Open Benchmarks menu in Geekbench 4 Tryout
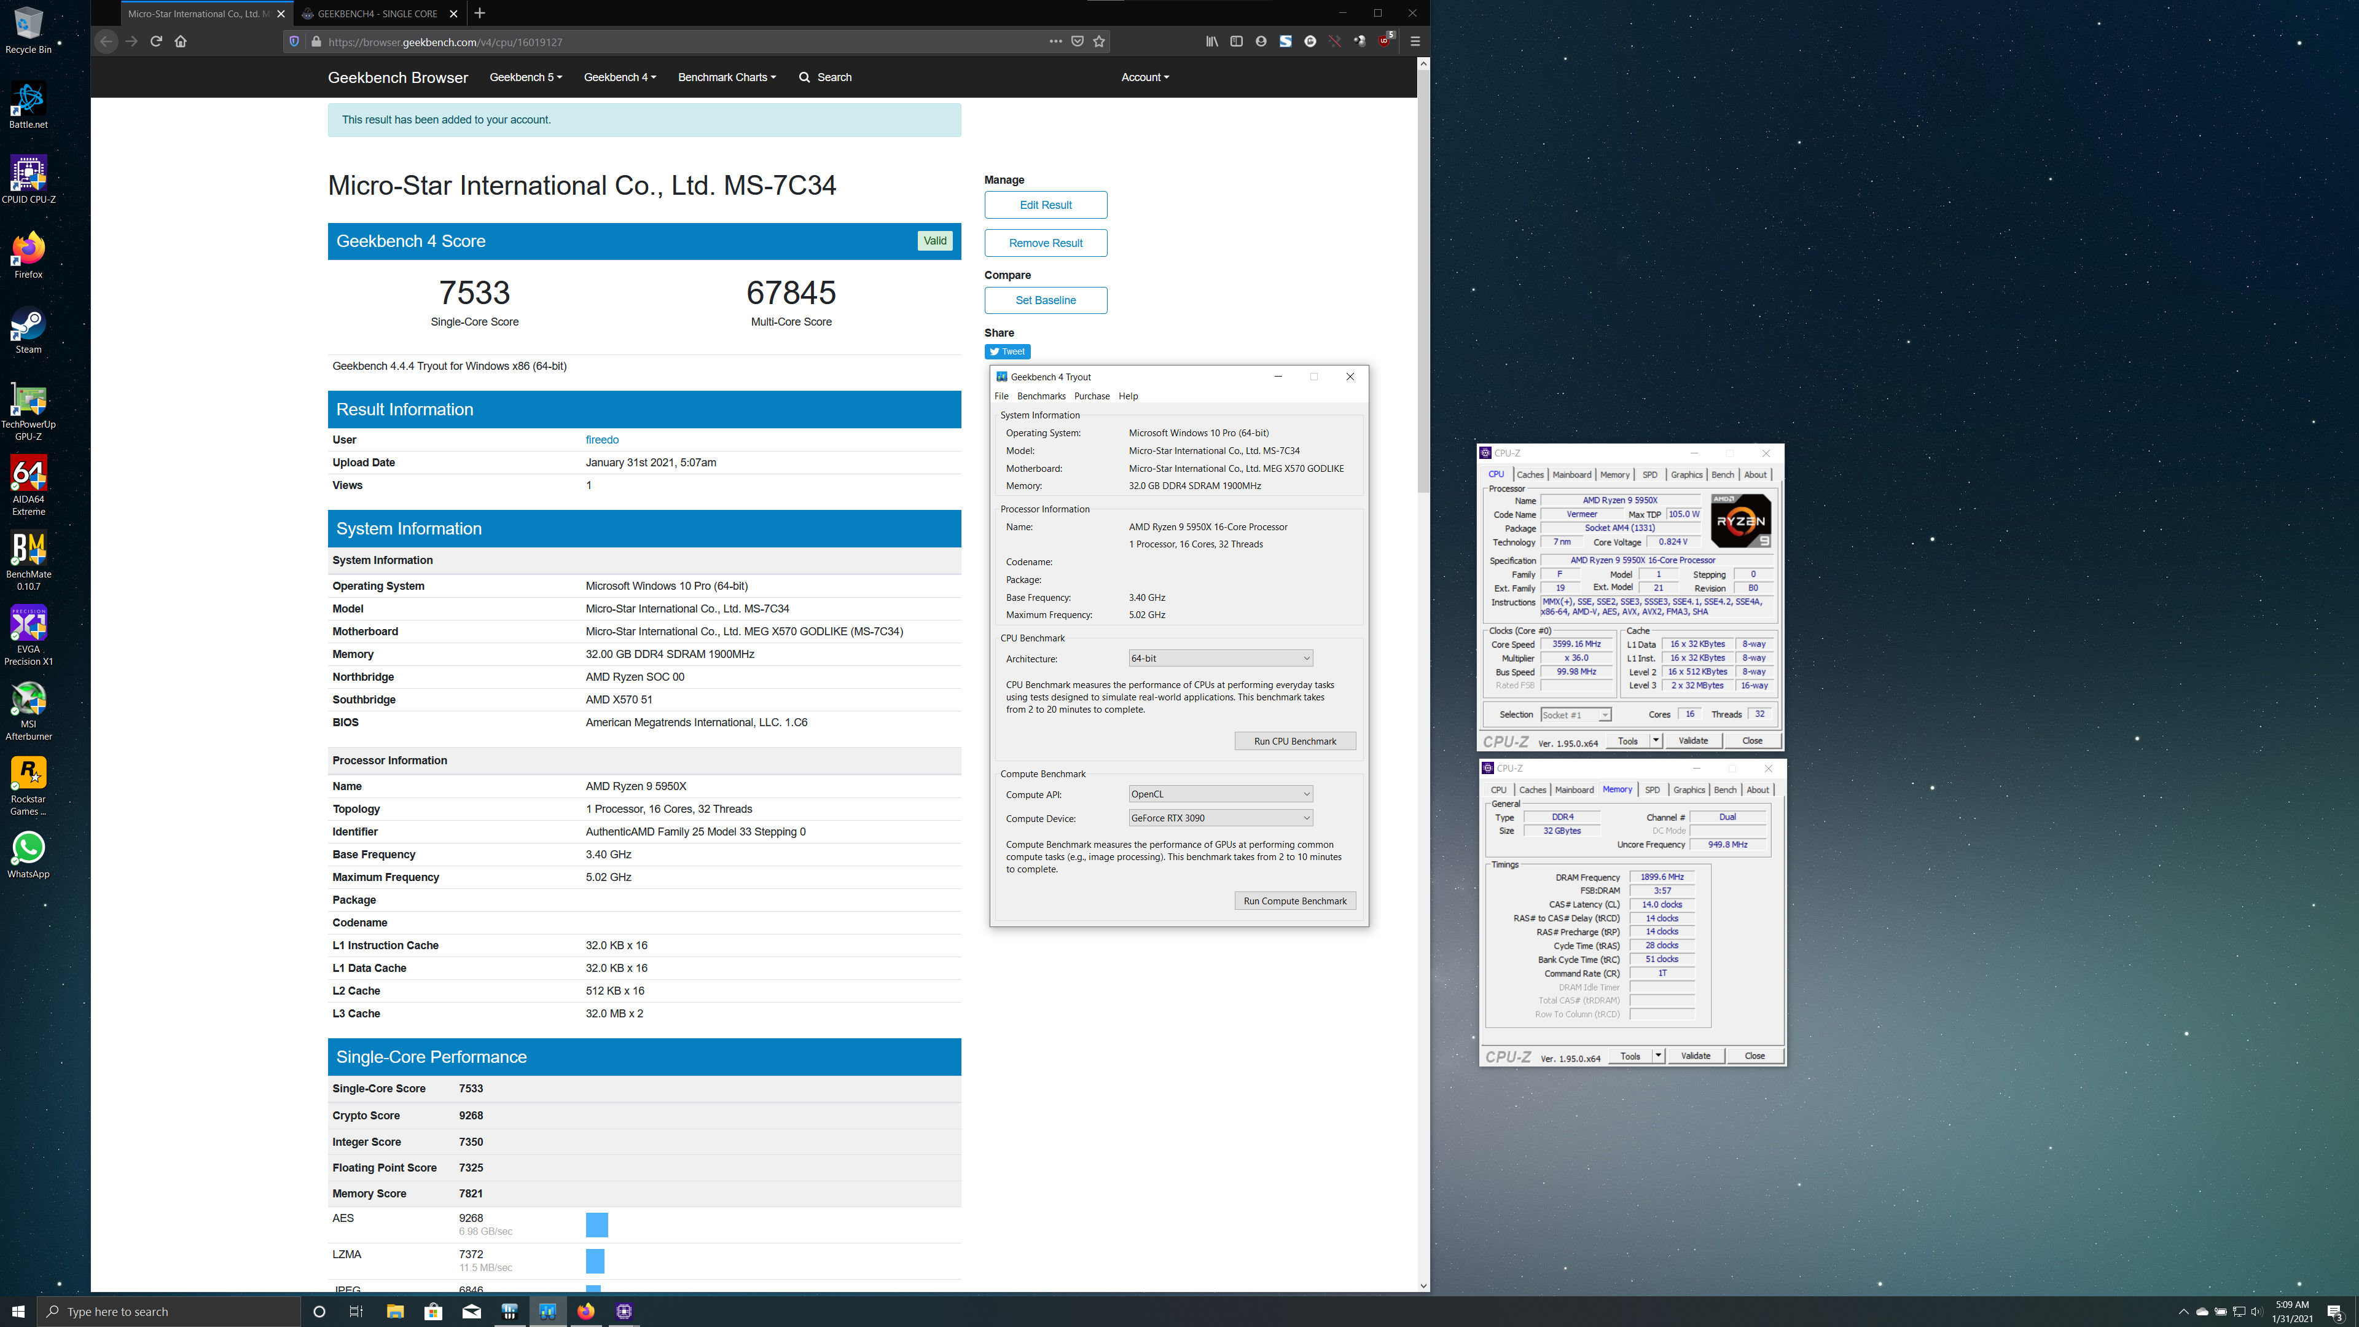 pyautogui.click(x=1041, y=396)
